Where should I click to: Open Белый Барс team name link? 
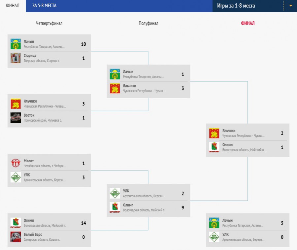tap(33, 234)
